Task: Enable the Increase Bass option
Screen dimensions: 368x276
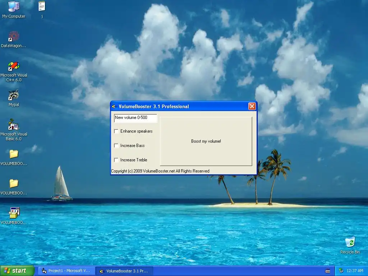Action: click(x=116, y=146)
